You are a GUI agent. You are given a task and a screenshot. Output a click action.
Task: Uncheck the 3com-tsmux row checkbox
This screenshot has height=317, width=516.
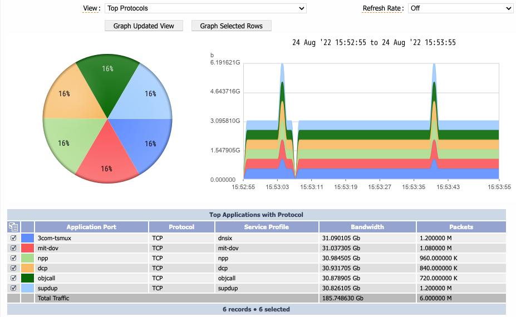pos(13,238)
